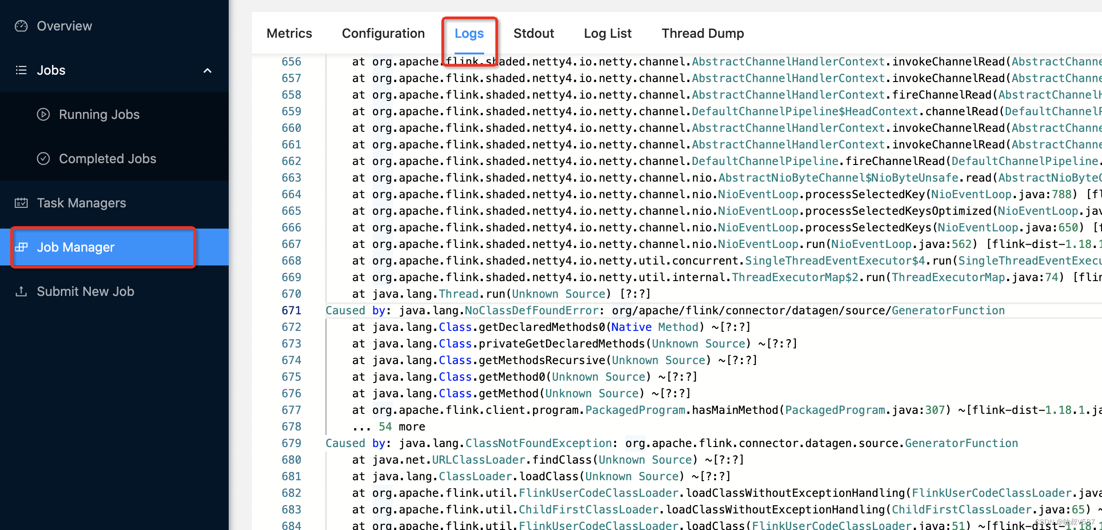This screenshot has width=1102, height=530.
Task: Click privateGetDeclaredMethods on line 673
Action: (562, 344)
